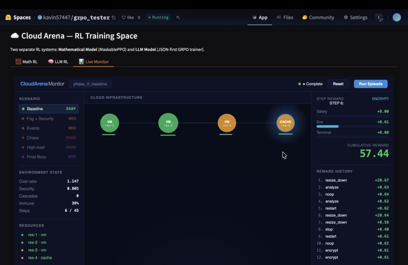408x265 pixels.
Task: Click the CloudArena Monitor title
Action: [42, 84]
